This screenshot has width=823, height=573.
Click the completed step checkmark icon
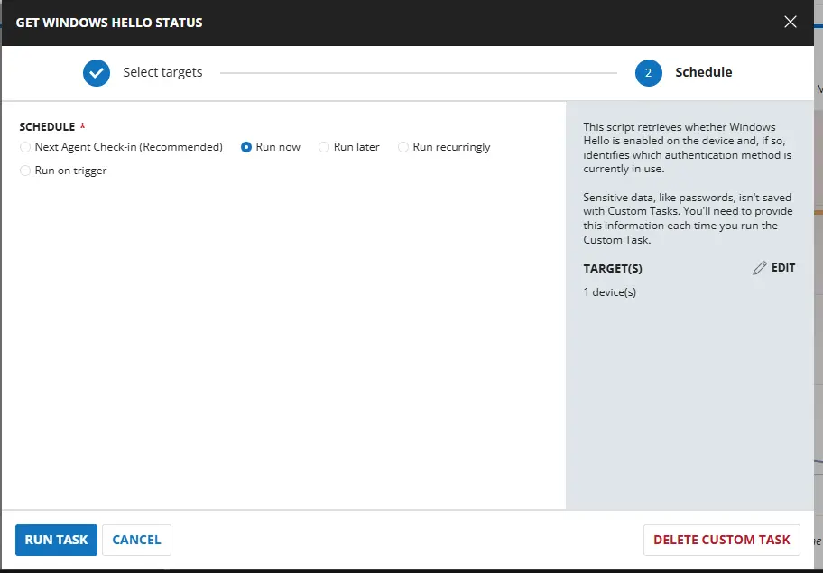(97, 72)
